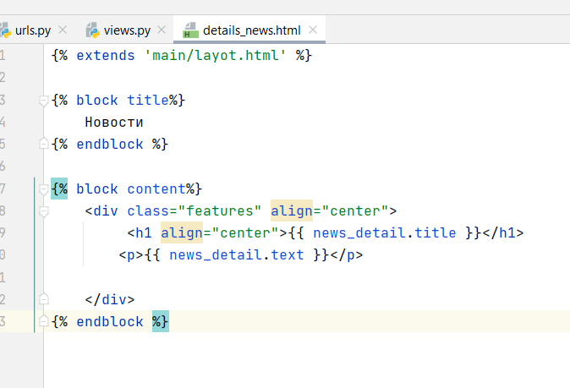Click the "center" value in the div tag
Screen dimensions: 570x388
click(355, 211)
